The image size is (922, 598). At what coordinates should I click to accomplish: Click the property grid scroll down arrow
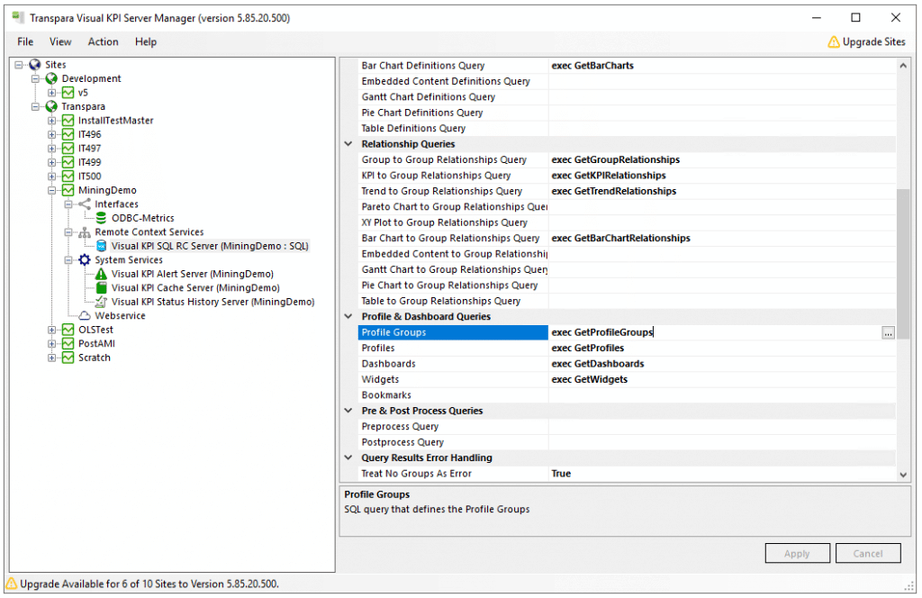point(903,475)
